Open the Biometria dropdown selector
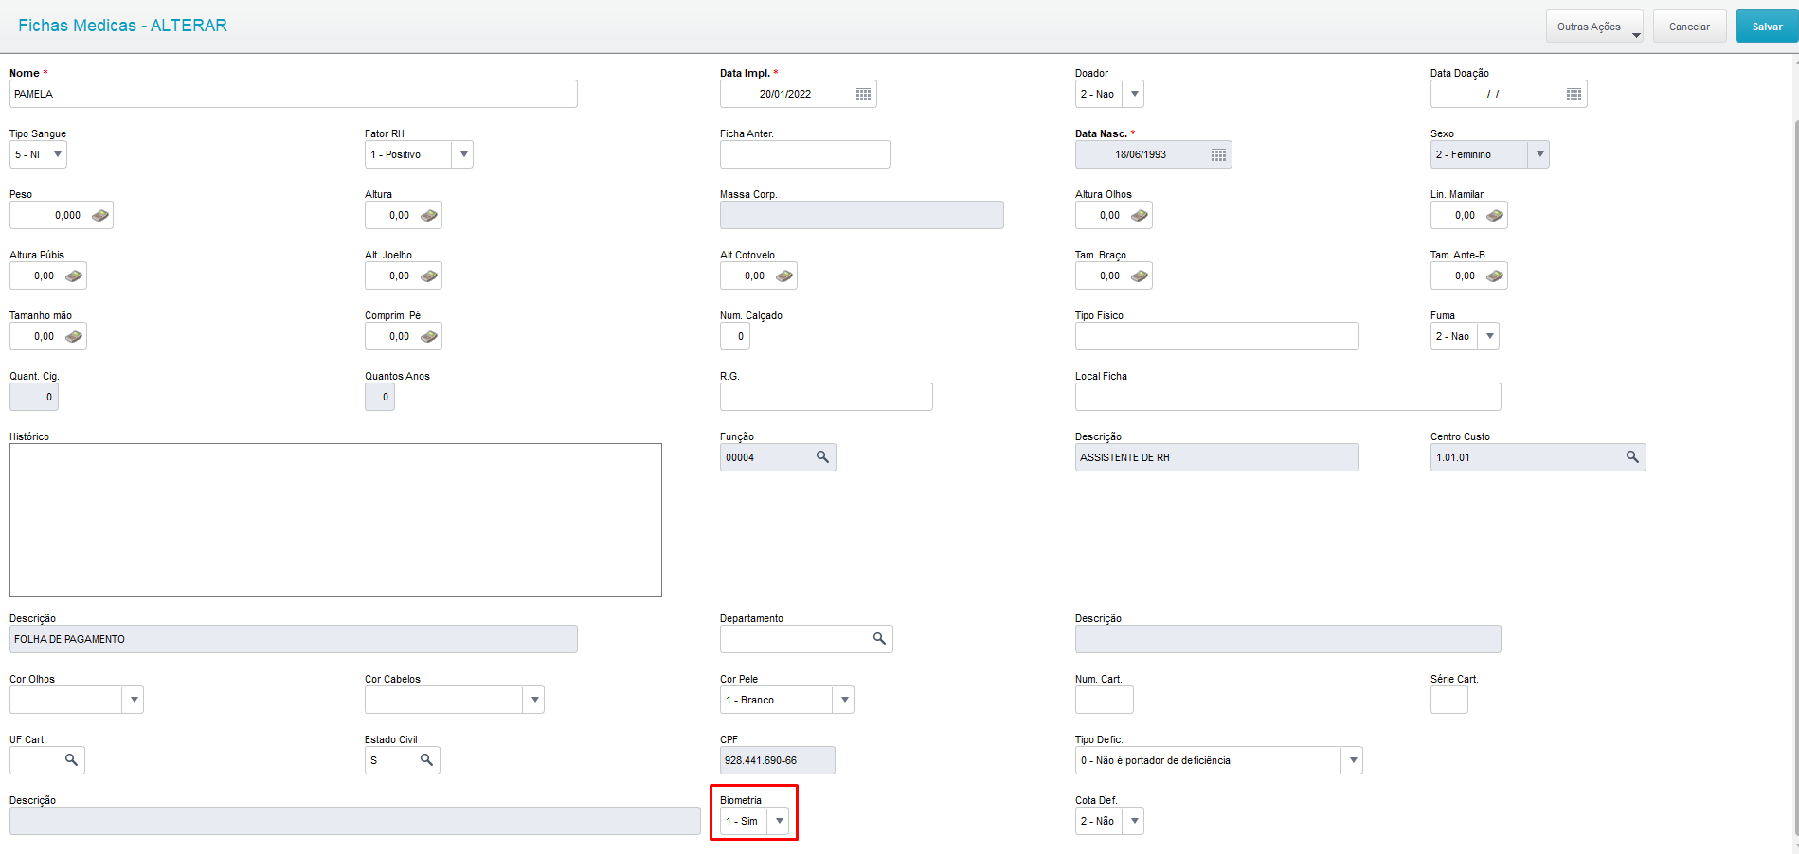This screenshot has width=1799, height=854. coord(779,820)
